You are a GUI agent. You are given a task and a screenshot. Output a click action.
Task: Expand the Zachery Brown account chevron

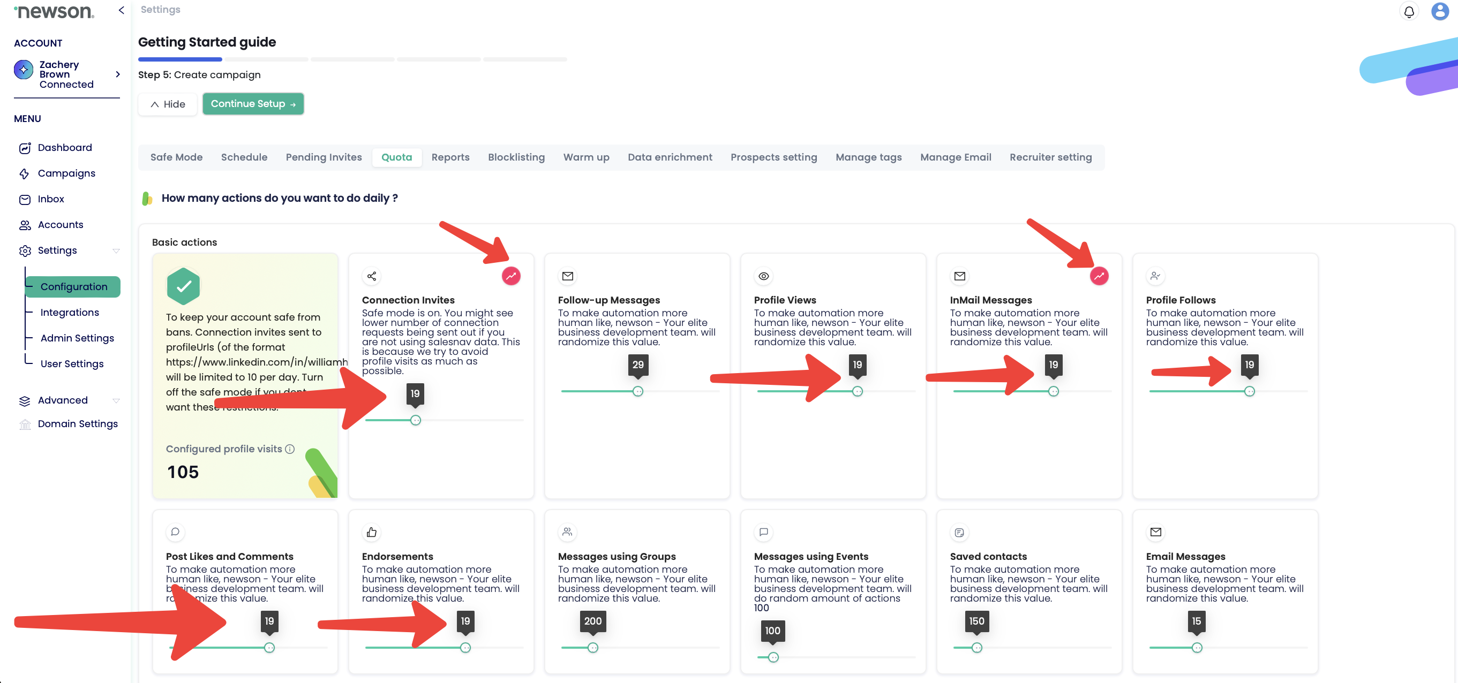118,74
